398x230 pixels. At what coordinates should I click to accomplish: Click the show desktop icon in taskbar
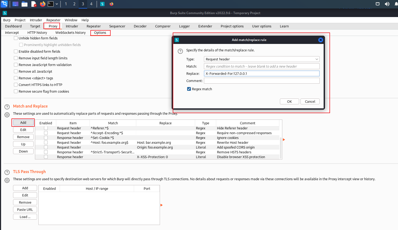tap(15, 4)
